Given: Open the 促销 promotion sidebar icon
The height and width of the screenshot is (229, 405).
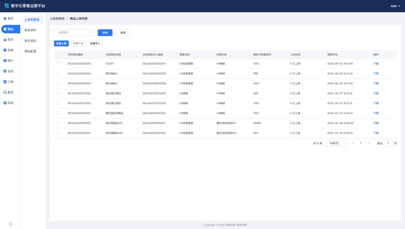Looking at the screenshot, I should click(x=5, y=50).
